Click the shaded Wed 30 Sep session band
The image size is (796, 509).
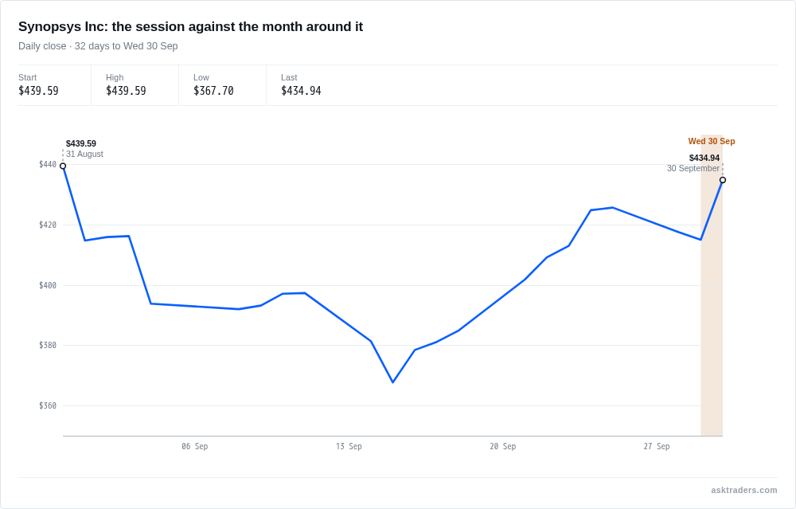point(712,285)
